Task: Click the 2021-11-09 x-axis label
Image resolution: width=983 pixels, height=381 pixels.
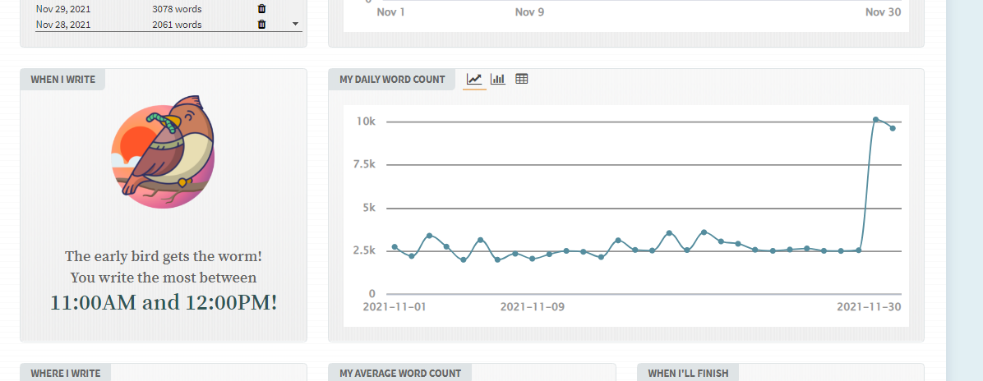Action: click(x=532, y=307)
